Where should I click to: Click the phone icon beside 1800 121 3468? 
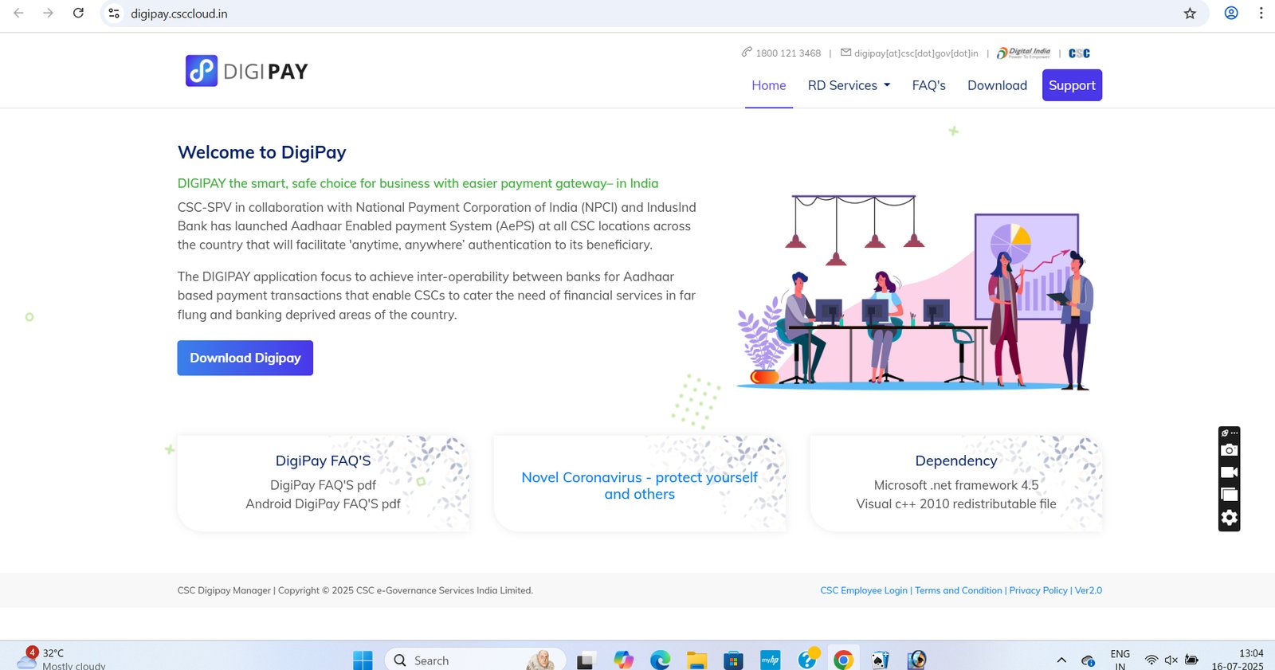[x=747, y=53]
